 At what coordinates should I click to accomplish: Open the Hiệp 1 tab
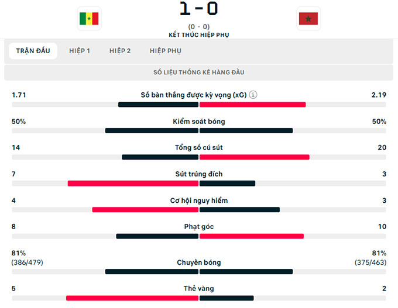click(x=79, y=51)
